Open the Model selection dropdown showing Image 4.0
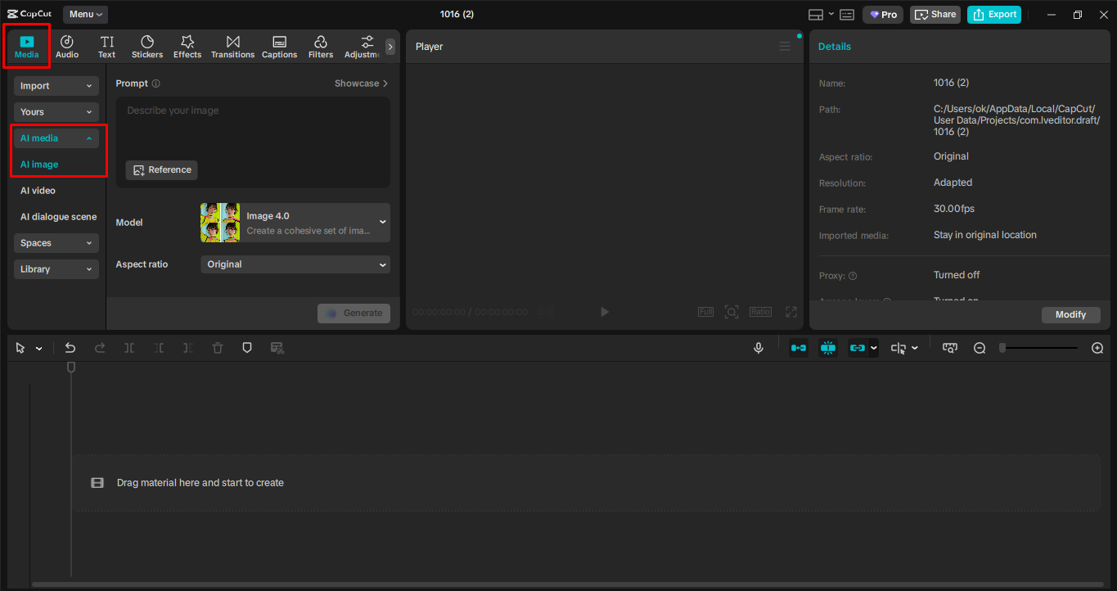Screen dimensions: 1117x591 [x=295, y=222]
